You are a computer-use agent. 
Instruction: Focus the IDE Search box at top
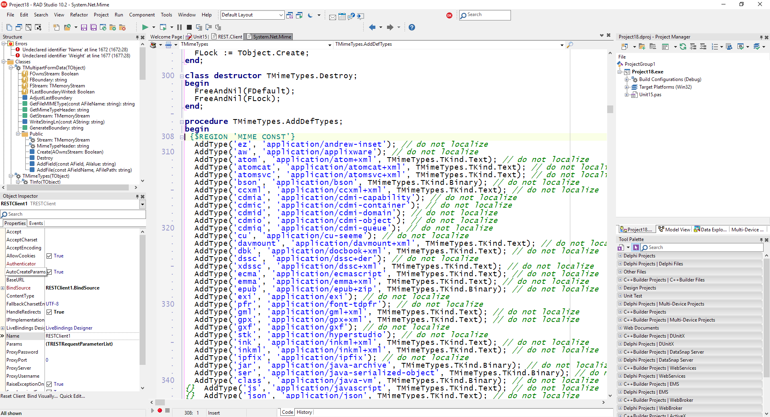tap(485, 15)
